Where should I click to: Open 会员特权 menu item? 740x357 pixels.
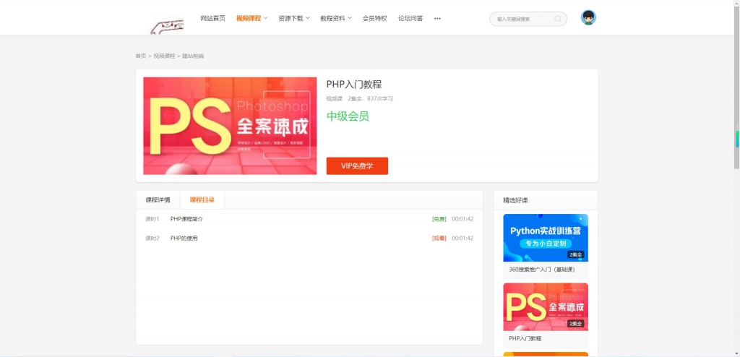375,18
